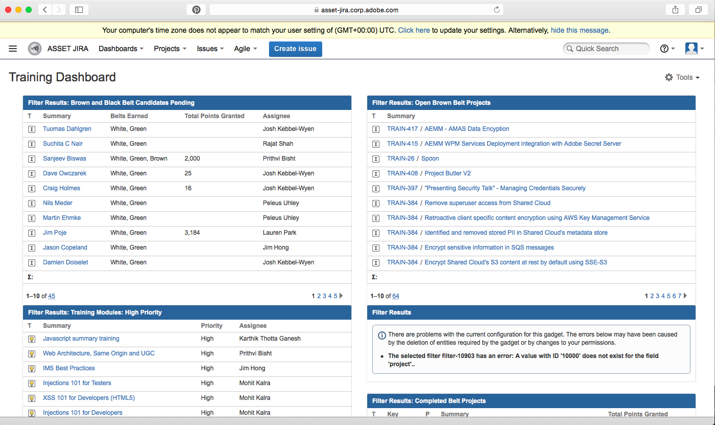Screen dimensions: 715x425
Task: Click into the Quick Search field
Action: coord(606,49)
